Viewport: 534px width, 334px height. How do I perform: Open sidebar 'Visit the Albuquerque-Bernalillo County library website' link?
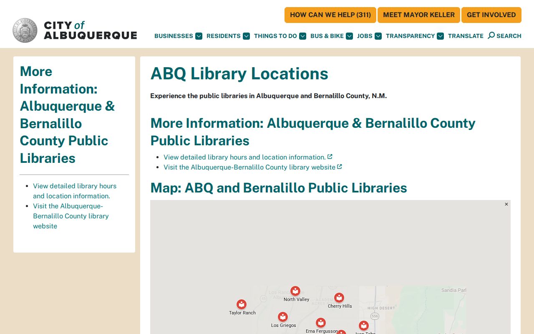click(71, 216)
